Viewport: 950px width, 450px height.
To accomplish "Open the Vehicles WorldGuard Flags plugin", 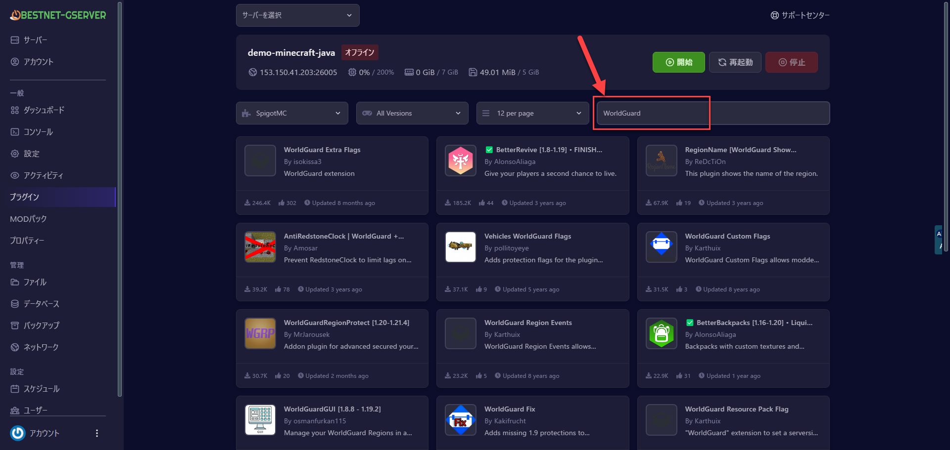I will pyautogui.click(x=527, y=236).
